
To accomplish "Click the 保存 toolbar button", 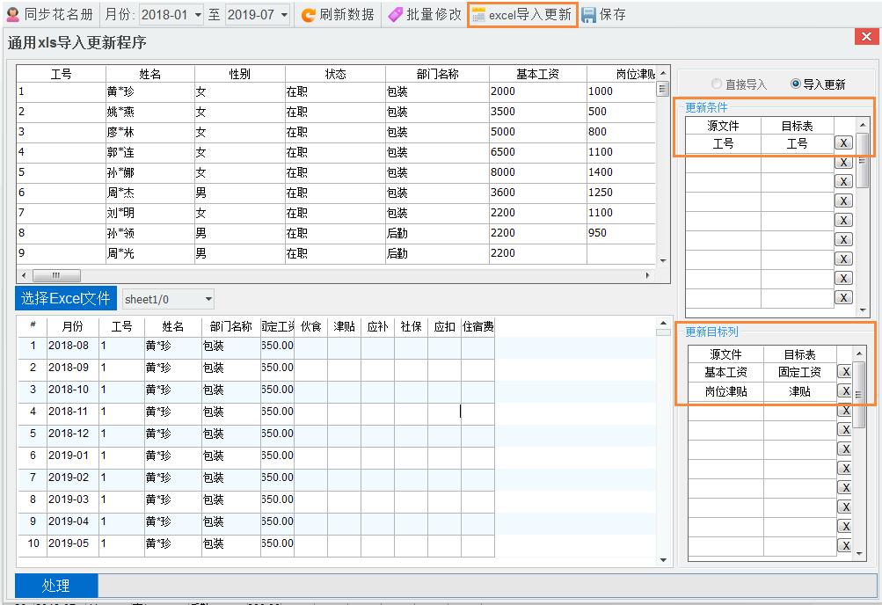I will click(x=603, y=15).
